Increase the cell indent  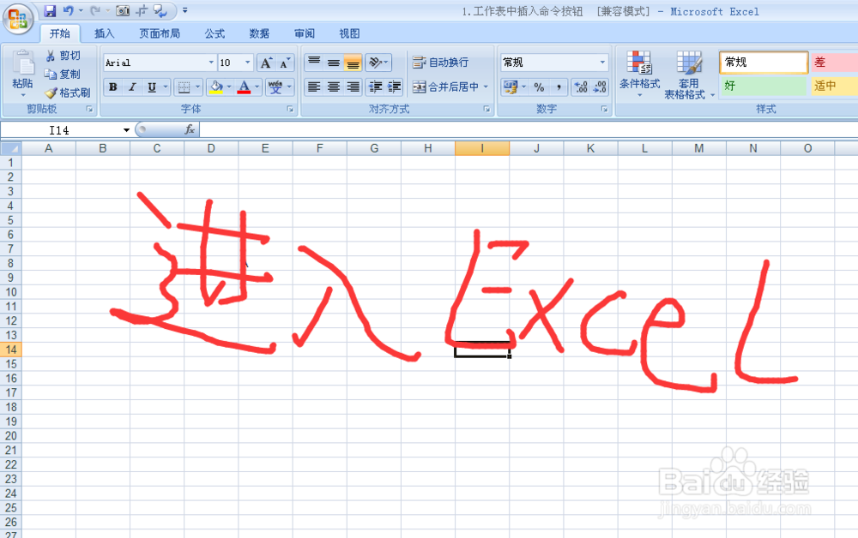pos(394,87)
